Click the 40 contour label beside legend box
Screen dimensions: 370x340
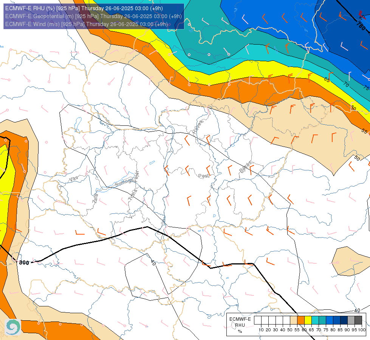[357, 310]
